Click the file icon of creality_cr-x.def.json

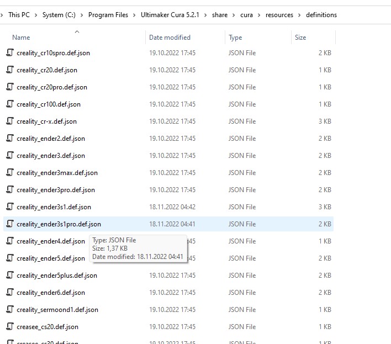click(10, 121)
